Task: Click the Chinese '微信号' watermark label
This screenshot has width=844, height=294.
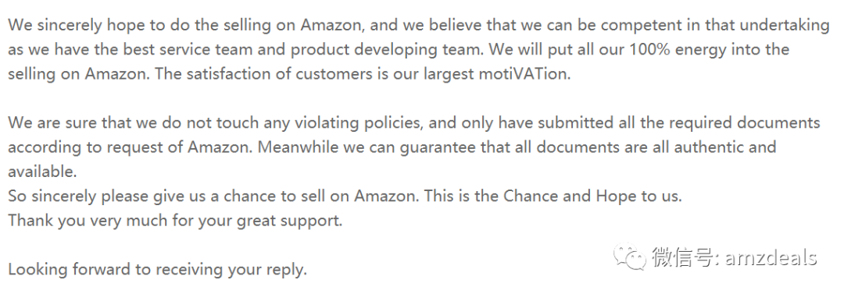Action: pyautogui.click(x=684, y=257)
